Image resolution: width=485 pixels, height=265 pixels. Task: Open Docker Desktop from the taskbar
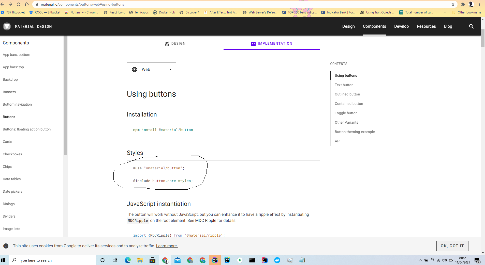277,260
